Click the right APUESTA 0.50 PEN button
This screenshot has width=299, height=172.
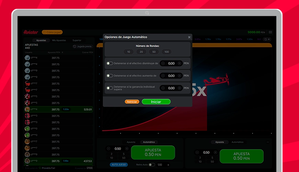(242, 156)
